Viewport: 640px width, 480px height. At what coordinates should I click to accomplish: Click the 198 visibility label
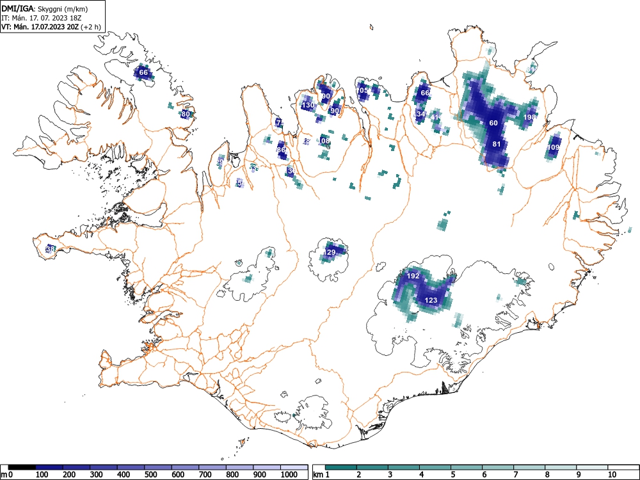coord(529,117)
